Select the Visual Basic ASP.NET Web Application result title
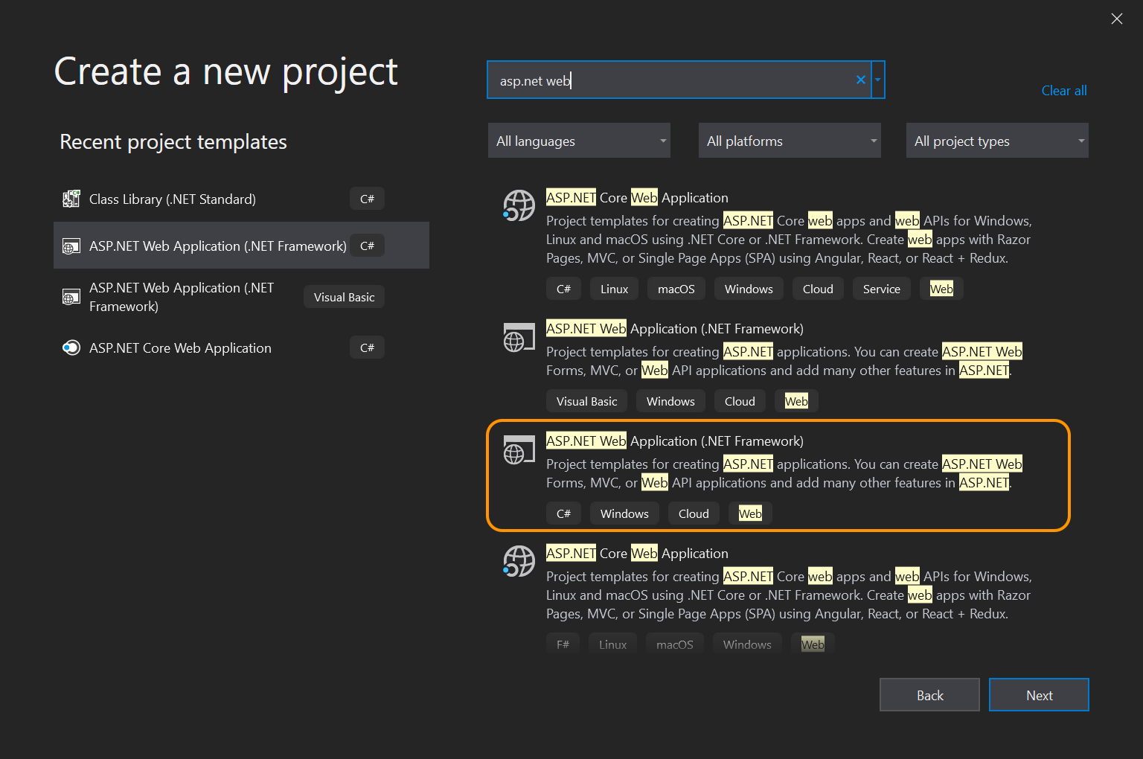The height and width of the screenshot is (759, 1143). [x=675, y=329]
